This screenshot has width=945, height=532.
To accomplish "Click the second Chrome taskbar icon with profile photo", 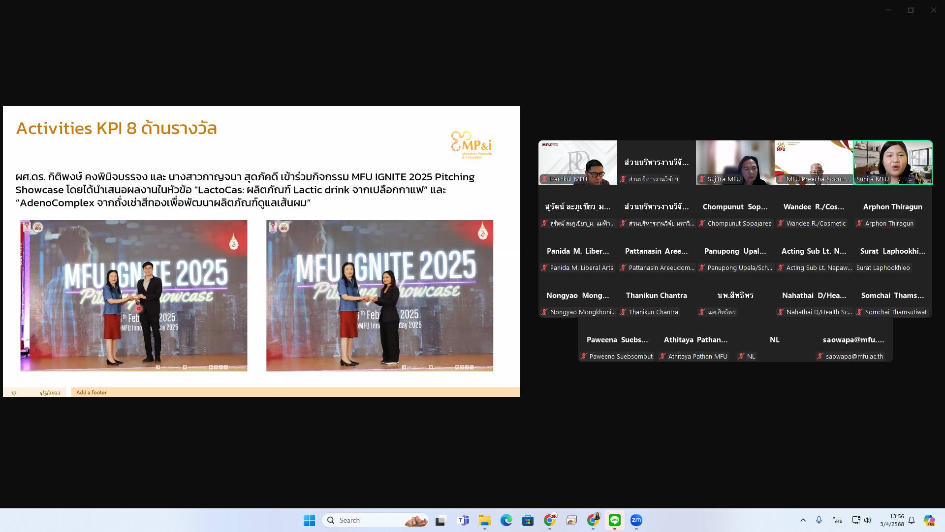I will tap(593, 520).
